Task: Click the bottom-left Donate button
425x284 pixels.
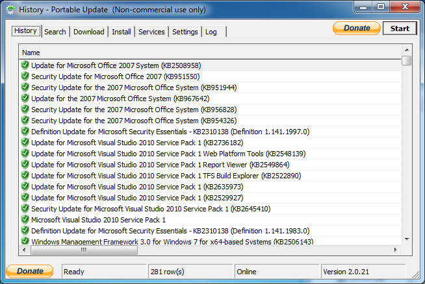Action: (30, 271)
